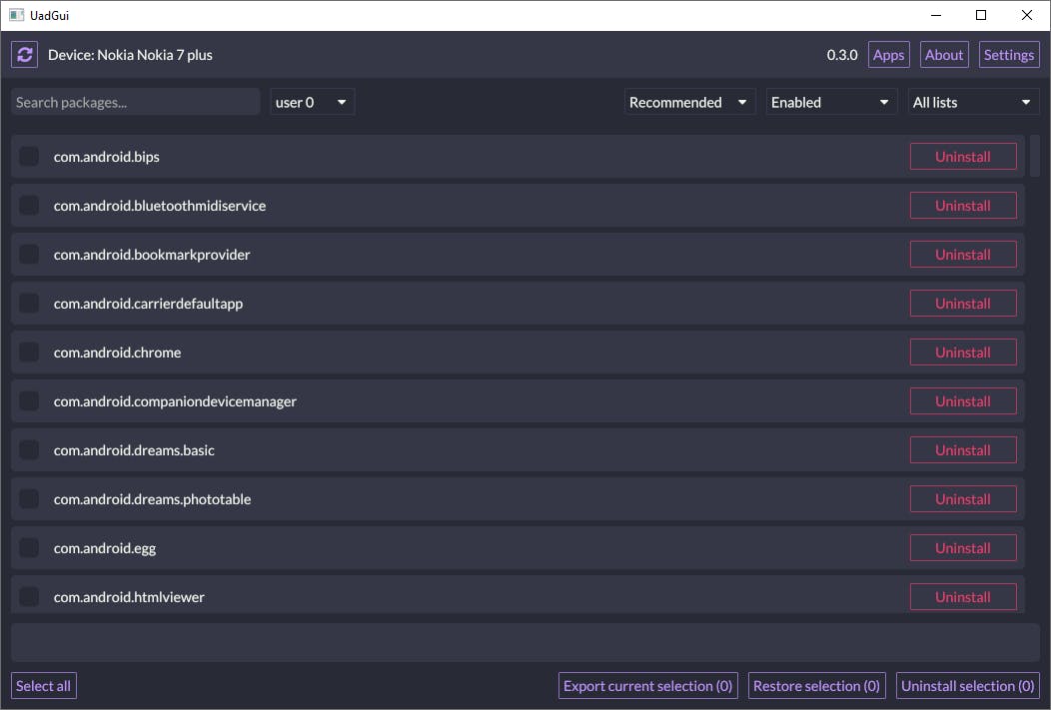Click the package list scrollbar thumb
1051x710 pixels.
point(1034,155)
